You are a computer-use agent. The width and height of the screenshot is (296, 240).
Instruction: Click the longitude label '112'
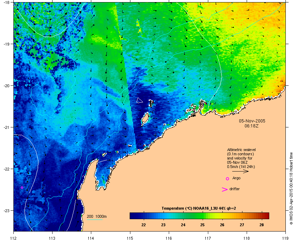coord(14,238)
